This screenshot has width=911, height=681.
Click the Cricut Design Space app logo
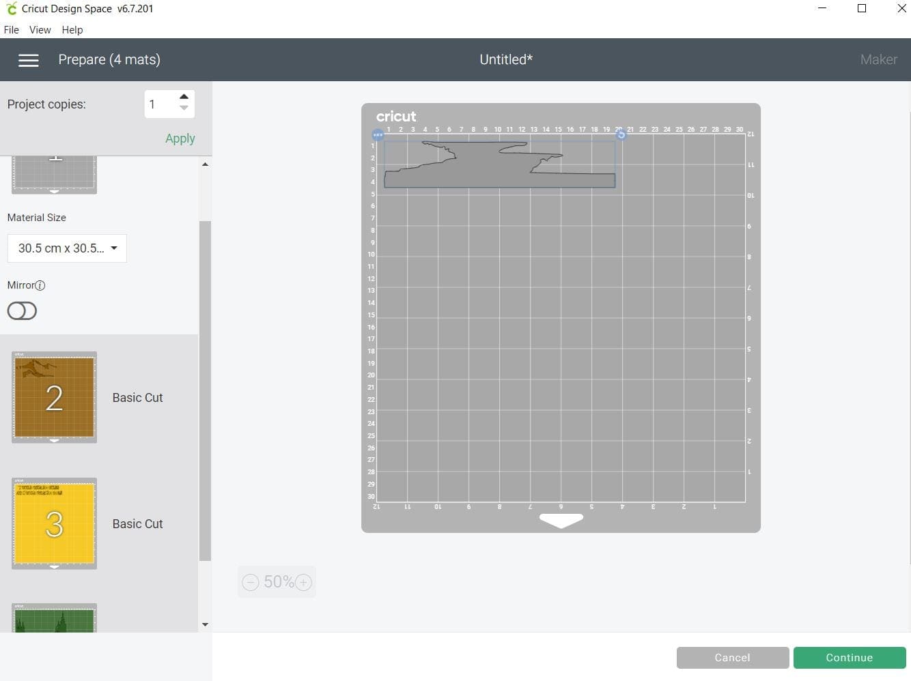(x=11, y=9)
